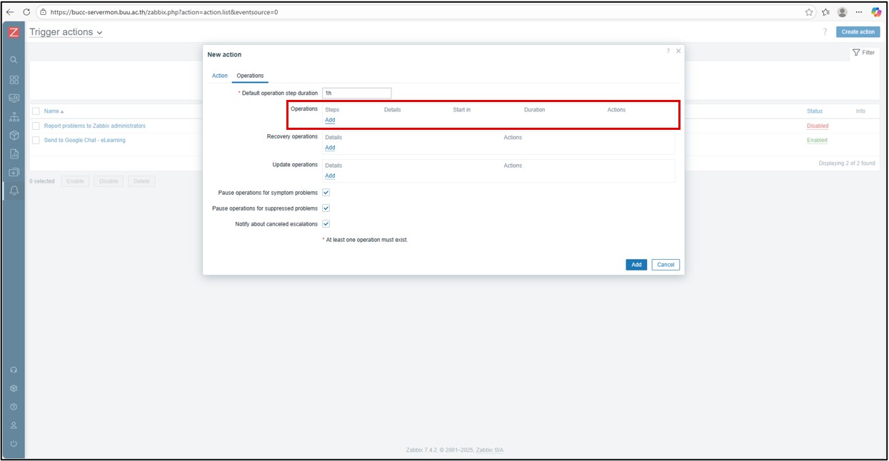Image resolution: width=889 pixels, height=461 pixels.
Task: Open the Reports icon in sidebar
Action: [14, 153]
